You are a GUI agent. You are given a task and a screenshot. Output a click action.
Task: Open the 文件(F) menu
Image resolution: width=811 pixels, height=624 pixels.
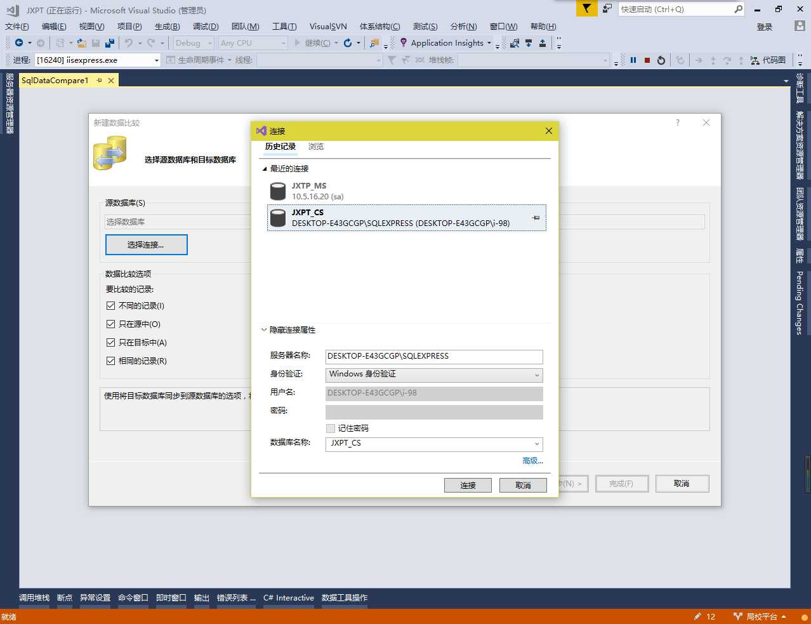17,27
